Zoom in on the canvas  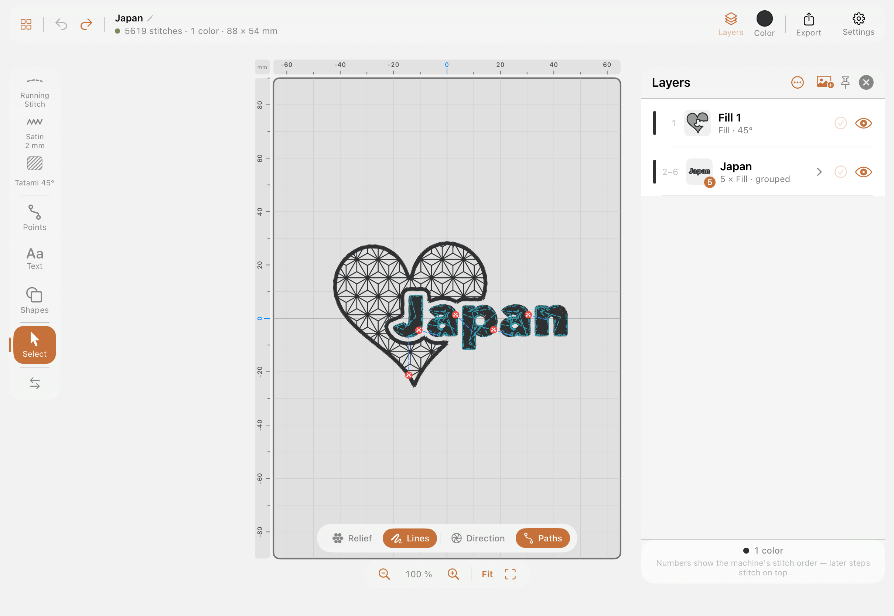453,574
